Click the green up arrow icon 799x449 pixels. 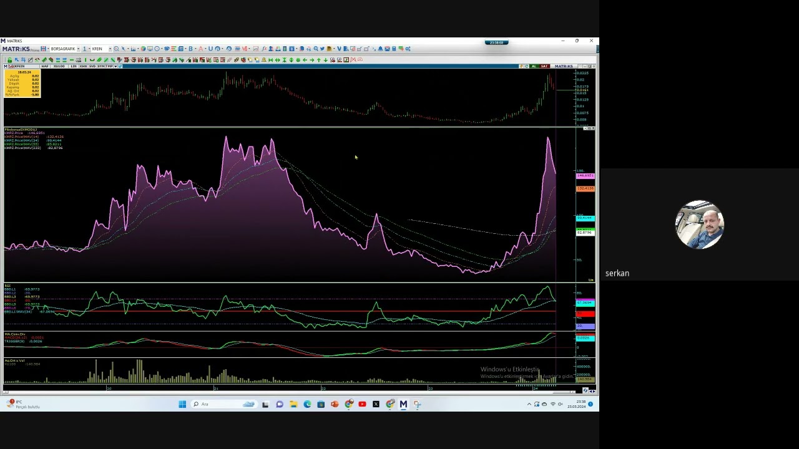319,60
